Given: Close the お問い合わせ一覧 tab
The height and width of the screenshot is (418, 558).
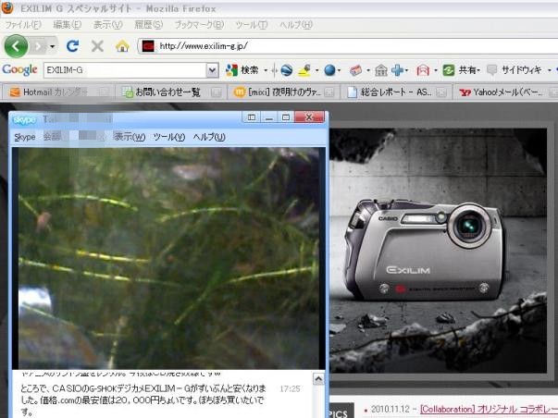Looking at the screenshot, I should pos(216,92).
